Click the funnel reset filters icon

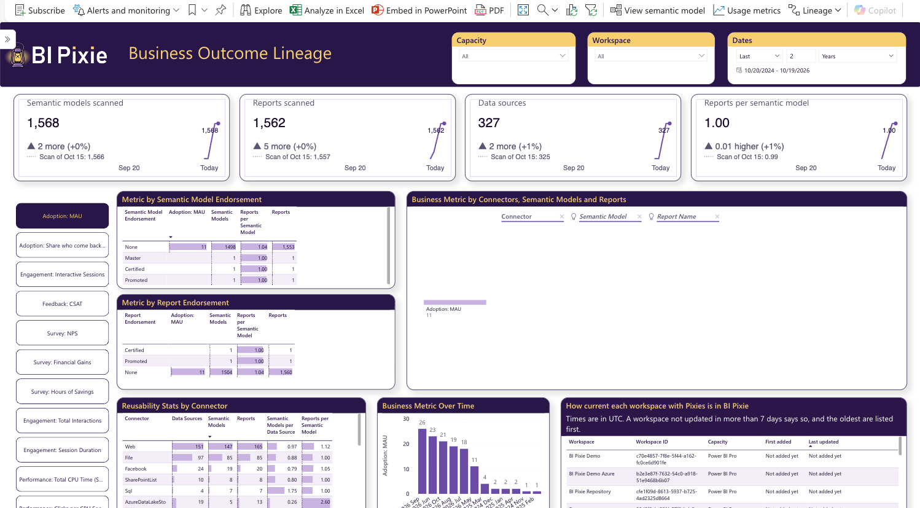coord(591,10)
